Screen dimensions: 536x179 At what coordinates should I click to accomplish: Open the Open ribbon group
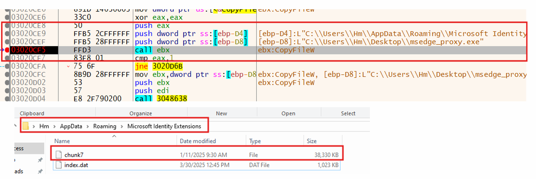click(288, 113)
